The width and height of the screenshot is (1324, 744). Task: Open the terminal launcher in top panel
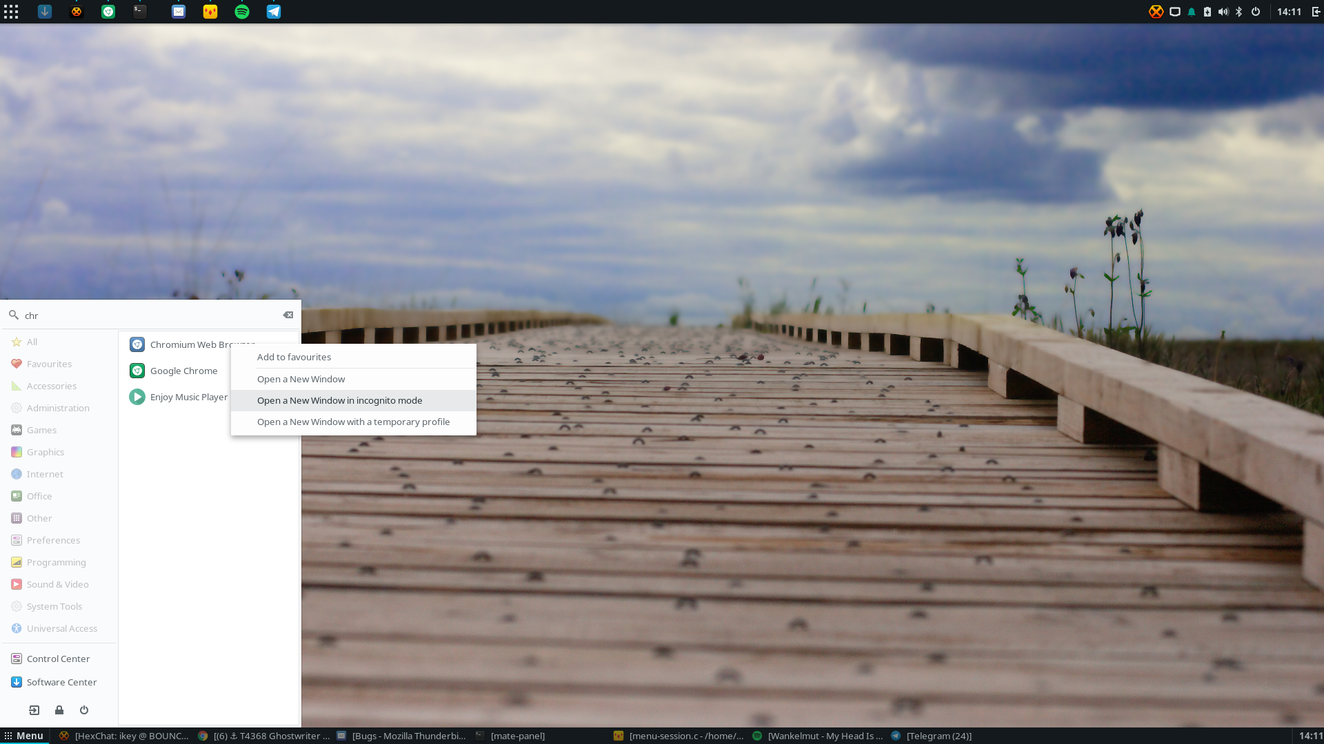(140, 12)
